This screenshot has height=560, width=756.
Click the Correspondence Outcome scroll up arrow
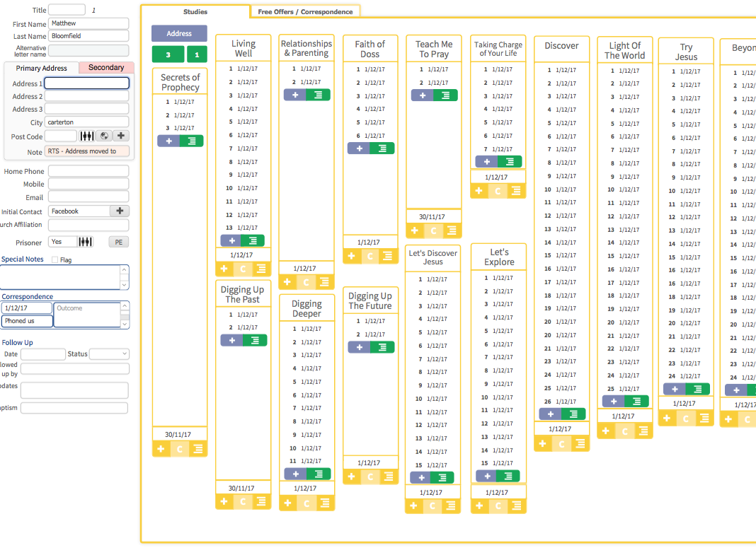pos(125,306)
